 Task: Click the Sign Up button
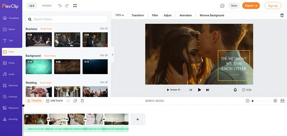[x=273, y=6]
